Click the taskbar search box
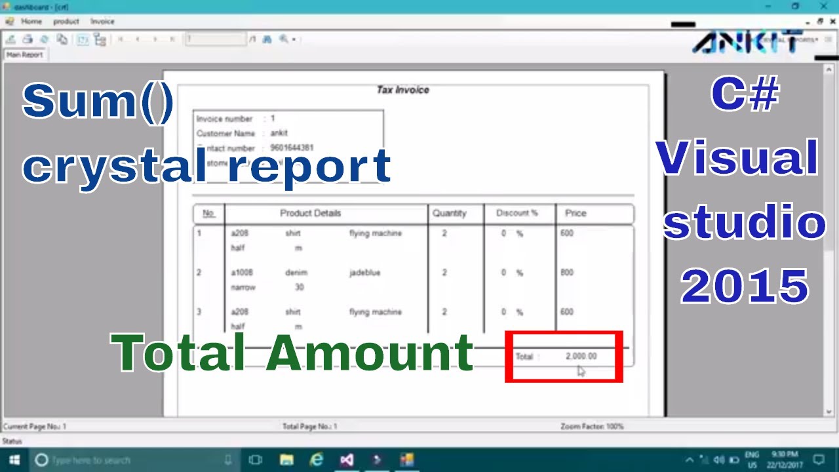Screen dimensions: 839x472 point(134,460)
